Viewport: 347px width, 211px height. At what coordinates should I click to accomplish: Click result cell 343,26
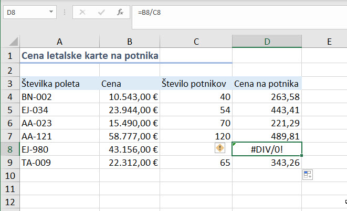pyautogui.click(x=267, y=163)
